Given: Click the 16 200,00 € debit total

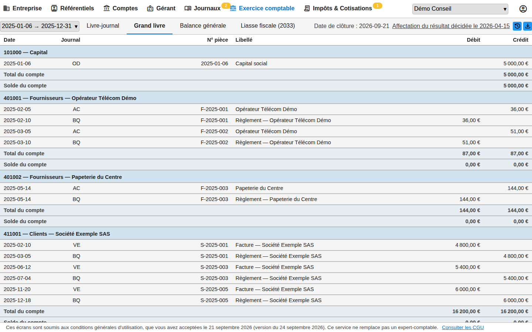Looking at the screenshot, I should coord(466,311).
